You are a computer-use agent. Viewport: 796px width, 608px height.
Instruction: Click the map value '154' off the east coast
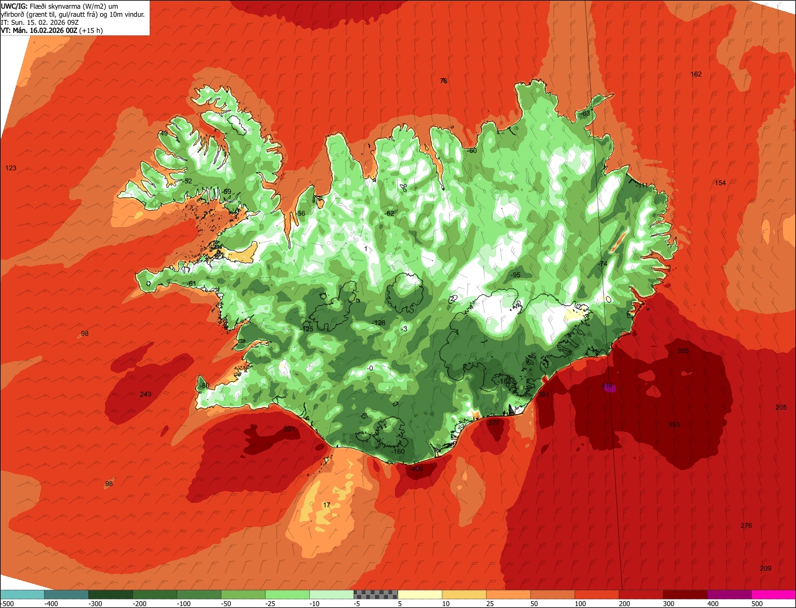click(x=720, y=183)
